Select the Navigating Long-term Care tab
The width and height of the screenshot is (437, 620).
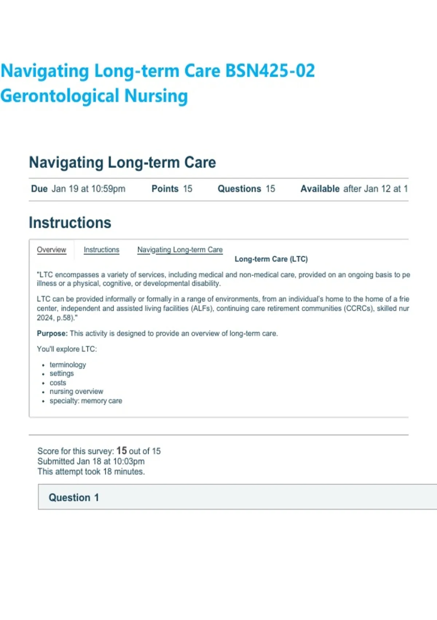180,250
